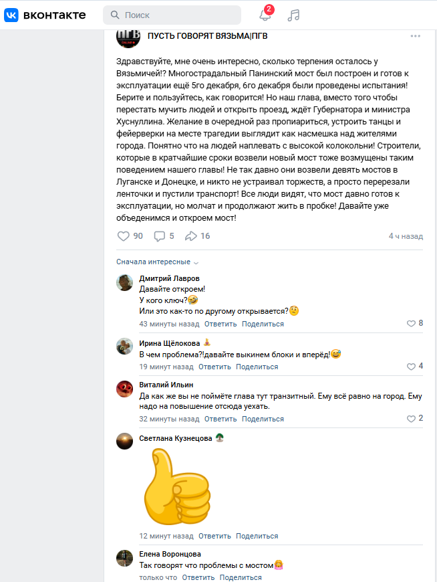
Task: Reply to Светлана Кузнецова's sticker comment
Action: coord(214,536)
